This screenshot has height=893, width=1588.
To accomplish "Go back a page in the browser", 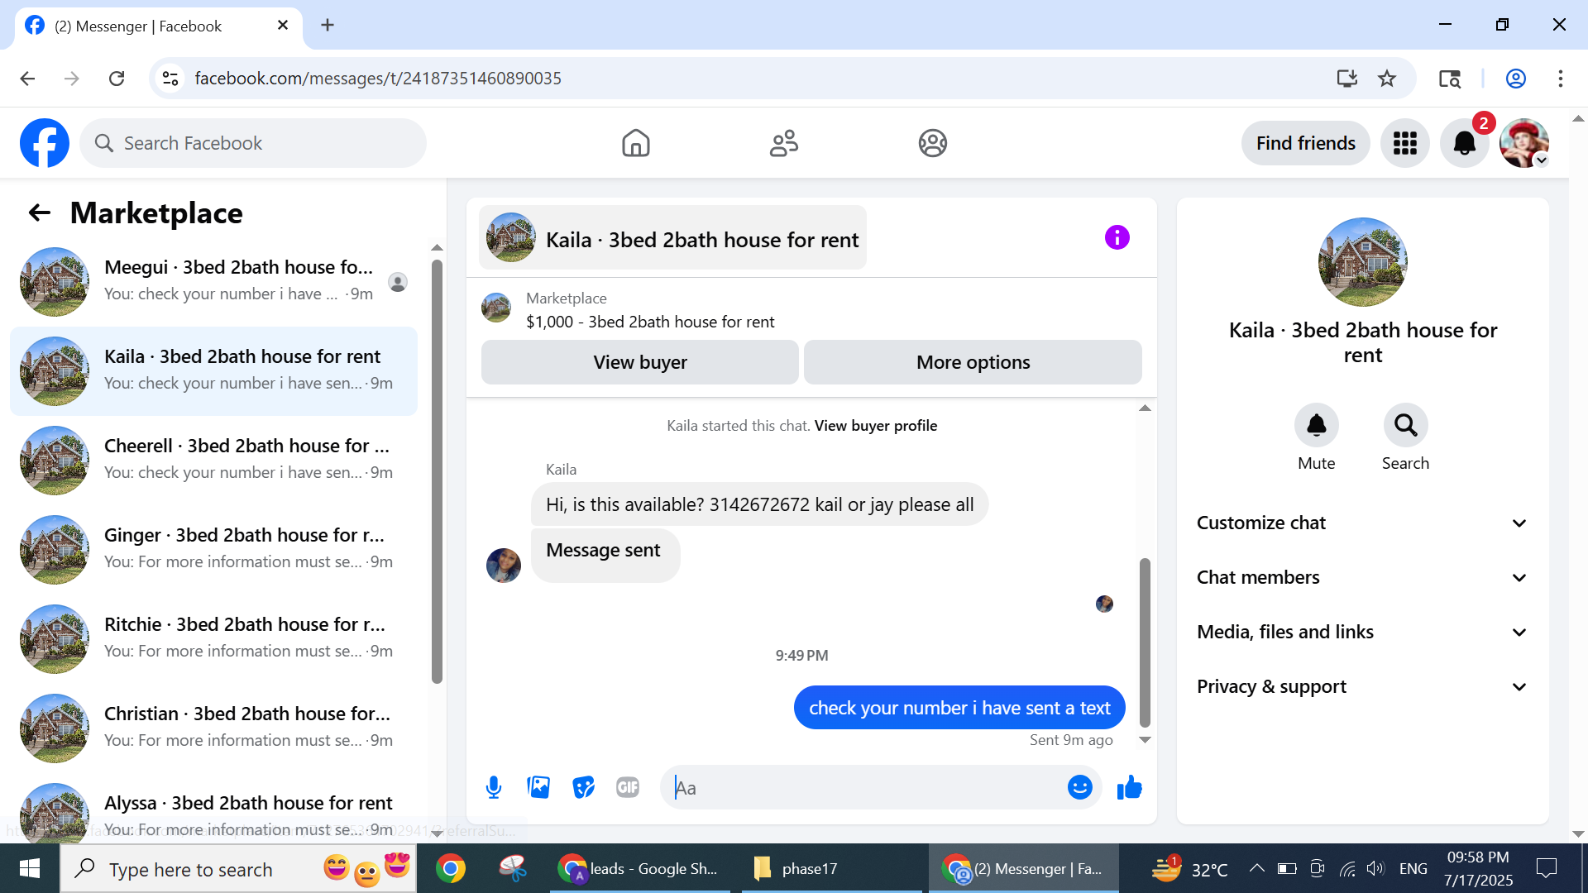I will (27, 79).
